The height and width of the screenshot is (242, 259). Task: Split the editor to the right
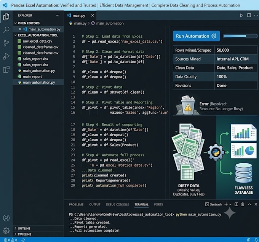tap(249, 15)
